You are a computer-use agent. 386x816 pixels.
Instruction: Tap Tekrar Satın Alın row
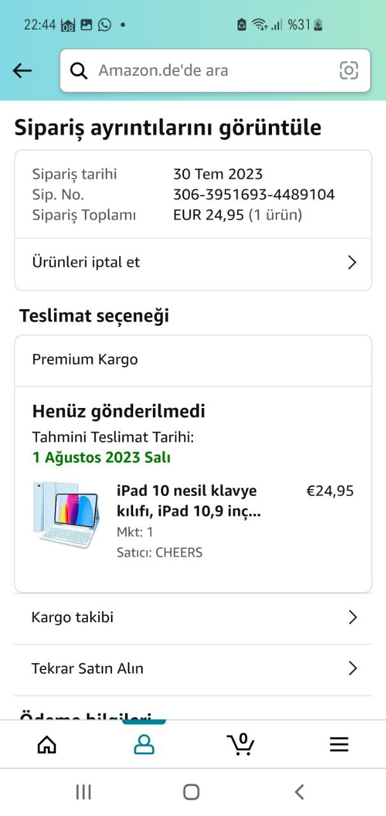159,668
